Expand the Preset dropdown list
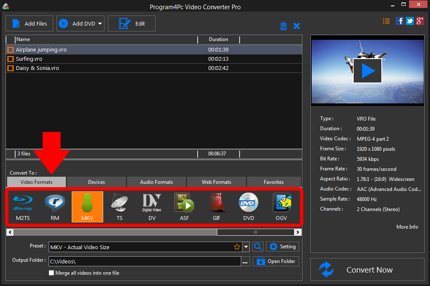This screenshot has width=430, height=286. 246,247
